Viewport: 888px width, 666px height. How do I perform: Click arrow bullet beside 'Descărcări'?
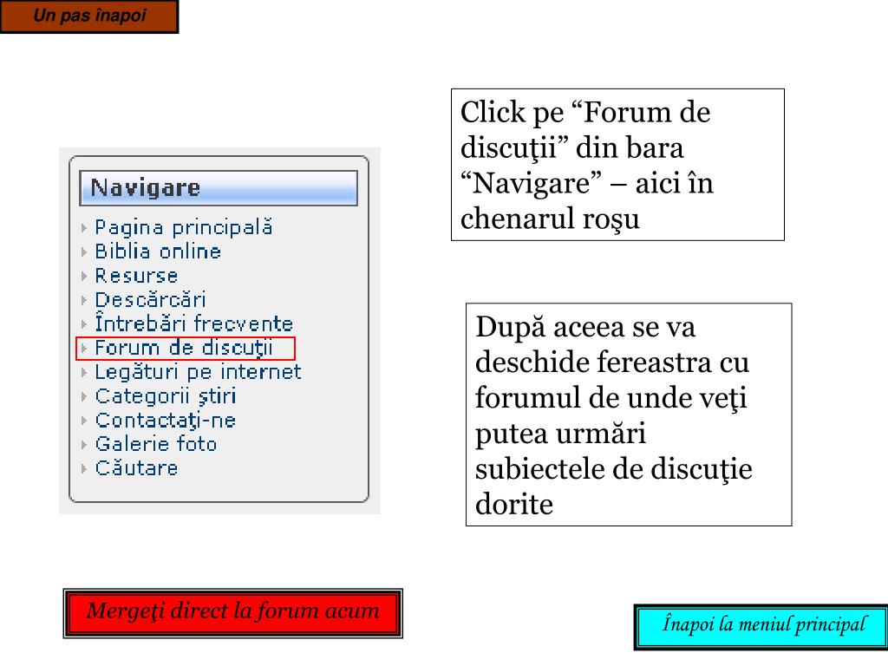pyautogui.click(x=84, y=300)
